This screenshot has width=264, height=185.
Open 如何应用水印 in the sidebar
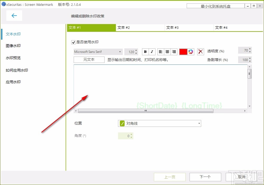coord(17,70)
